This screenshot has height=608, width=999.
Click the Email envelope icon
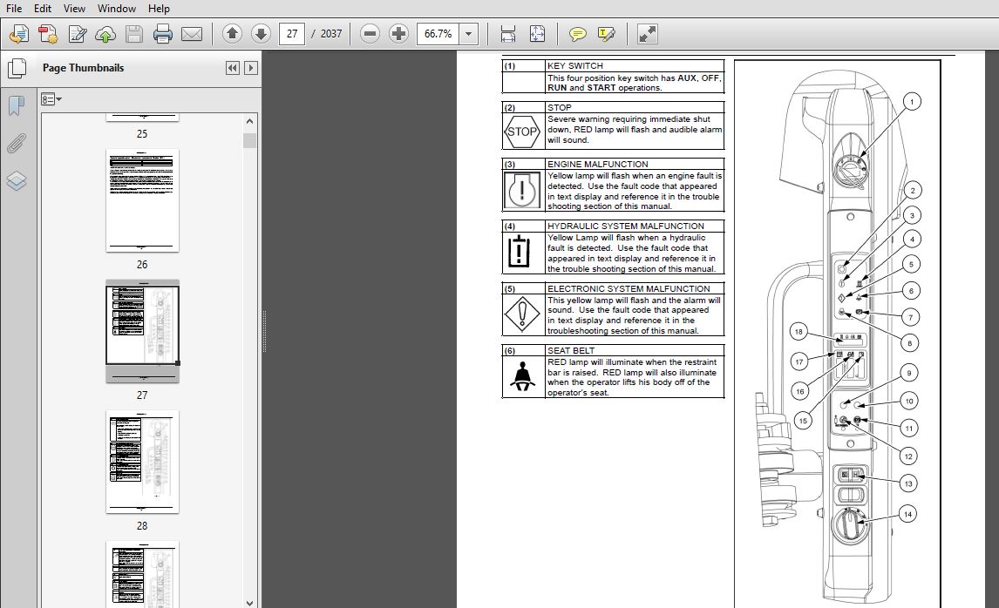tap(192, 34)
